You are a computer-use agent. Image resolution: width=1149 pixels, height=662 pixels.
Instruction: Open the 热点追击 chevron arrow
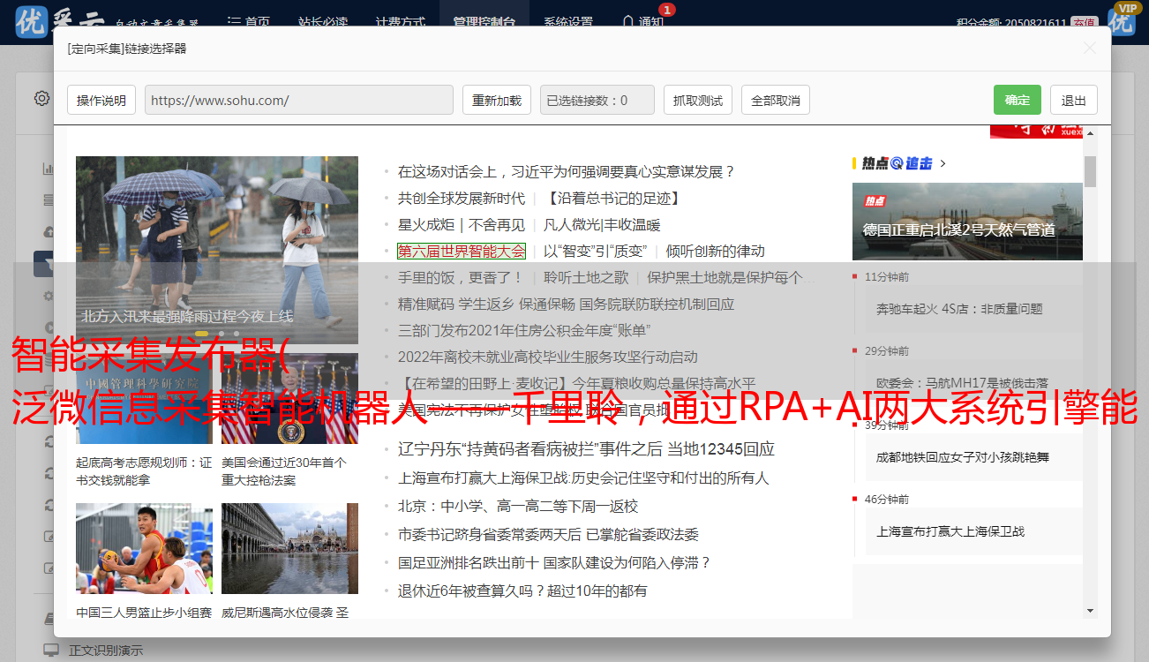943,163
